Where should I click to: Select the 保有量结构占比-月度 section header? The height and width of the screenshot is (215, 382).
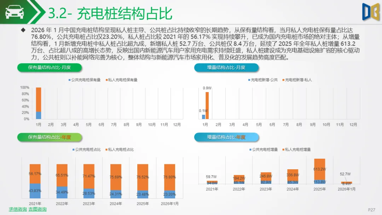(49, 68)
